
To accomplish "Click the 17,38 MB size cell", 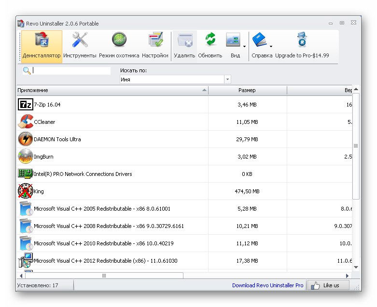I will tap(247, 261).
